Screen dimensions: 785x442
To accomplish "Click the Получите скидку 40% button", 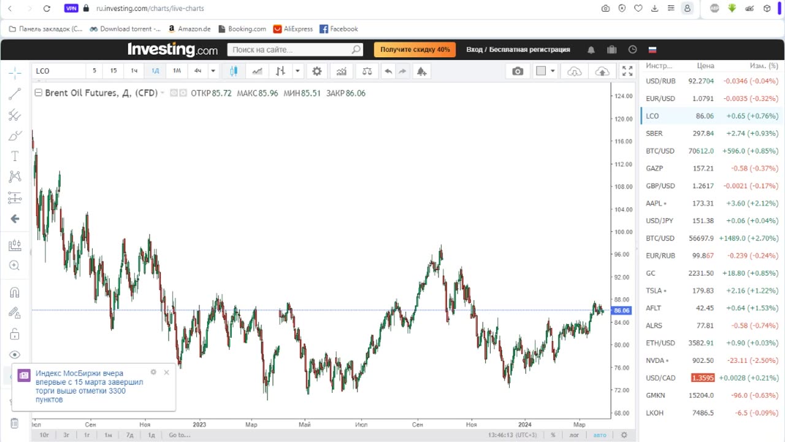I will (415, 50).
